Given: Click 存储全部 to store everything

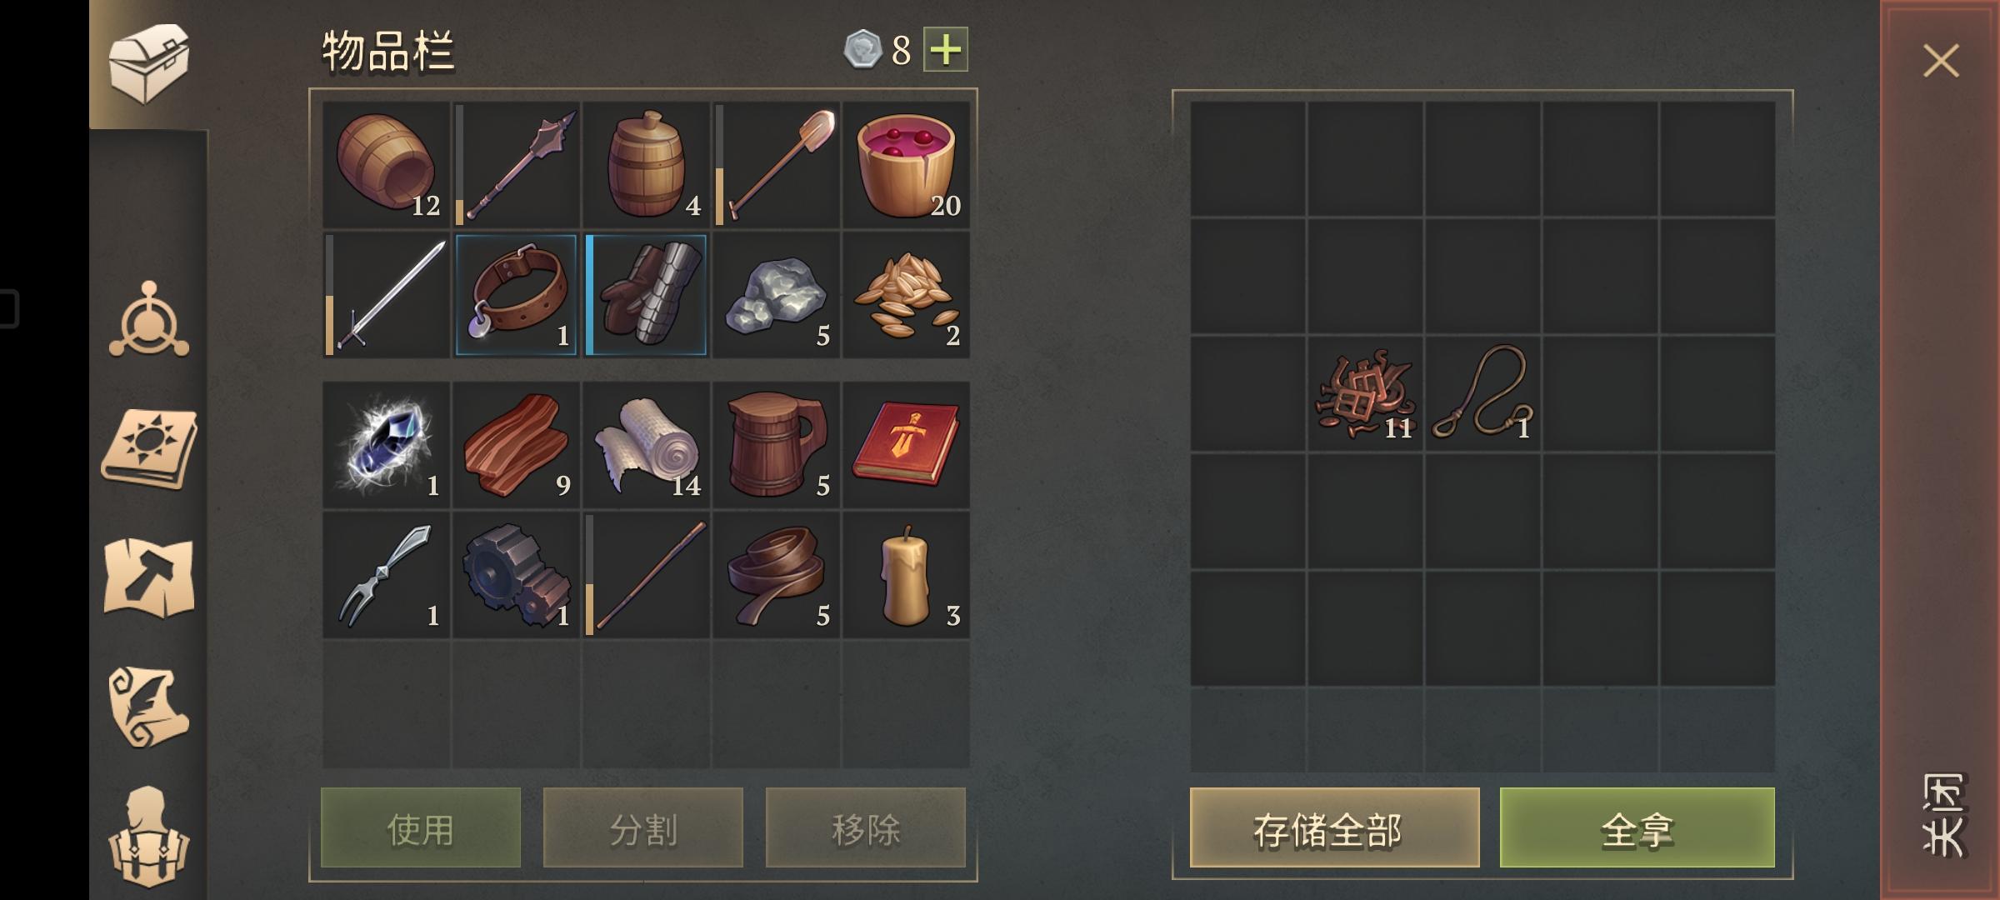Looking at the screenshot, I should pyautogui.click(x=1335, y=828).
